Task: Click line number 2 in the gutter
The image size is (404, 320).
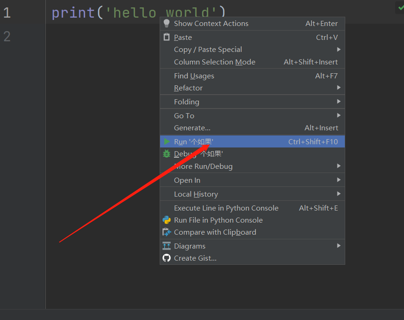Action: tap(7, 37)
